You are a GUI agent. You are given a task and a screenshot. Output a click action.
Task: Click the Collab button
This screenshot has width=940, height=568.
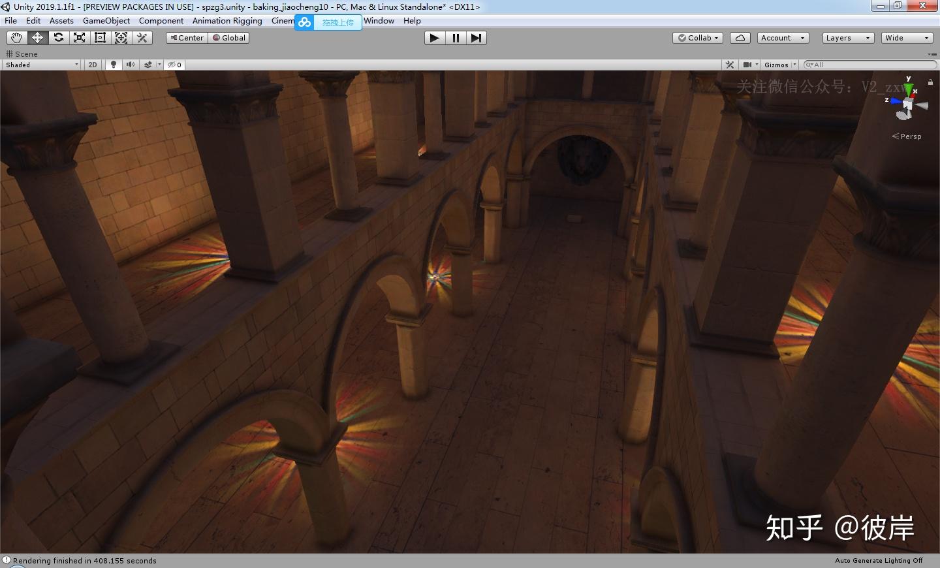point(698,38)
